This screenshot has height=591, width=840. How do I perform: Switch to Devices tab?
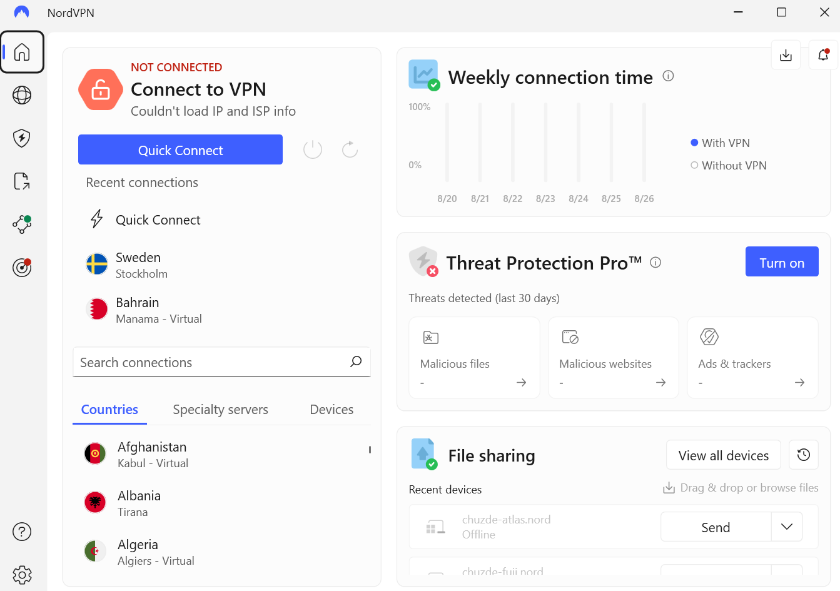pyautogui.click(x=331, y=410)
